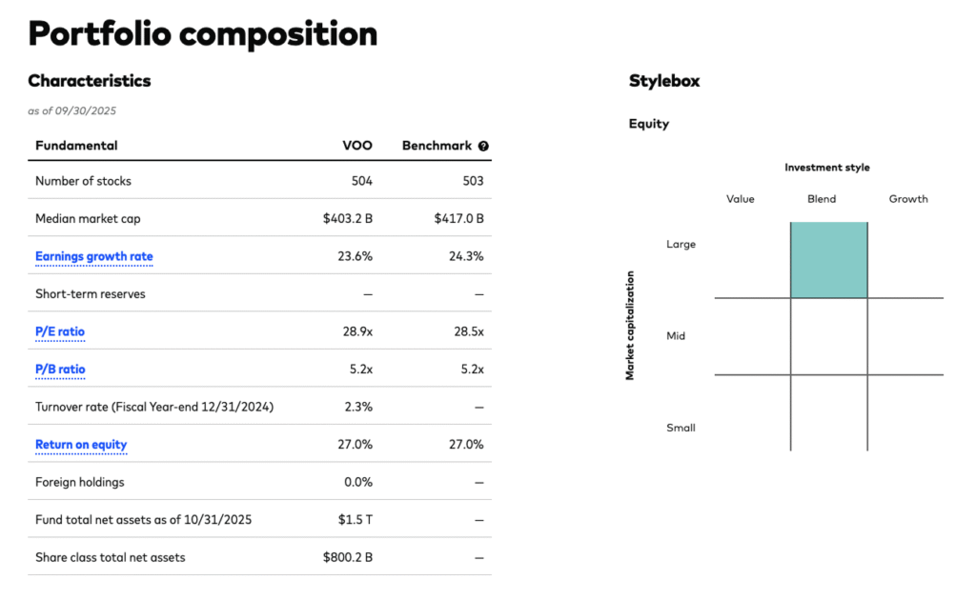Click the Small market capitalization label
Screen dimensions: 976x600
point(681,428)
